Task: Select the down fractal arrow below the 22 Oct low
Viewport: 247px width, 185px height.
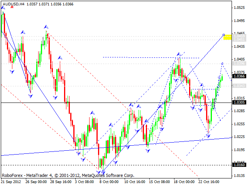Action: point(208,135)
